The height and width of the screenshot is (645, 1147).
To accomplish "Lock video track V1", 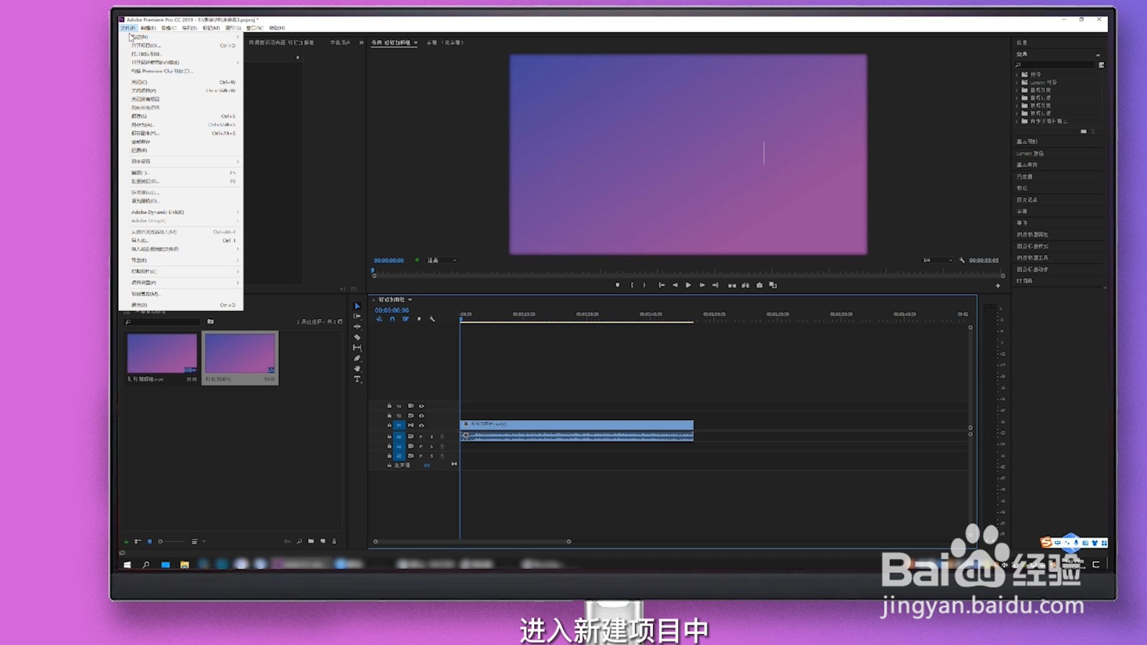I will click(x=389, y=425).
